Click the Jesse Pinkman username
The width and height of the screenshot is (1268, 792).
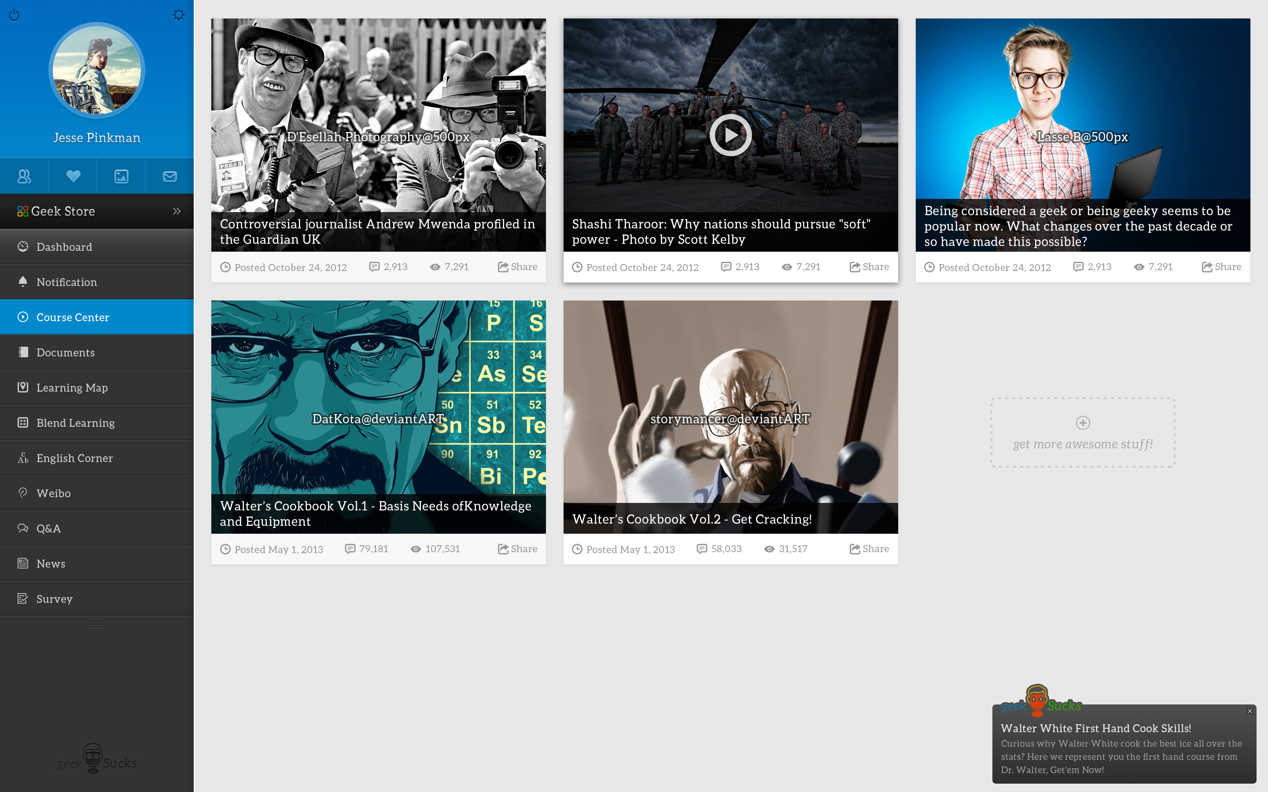(x=97, y=138)
